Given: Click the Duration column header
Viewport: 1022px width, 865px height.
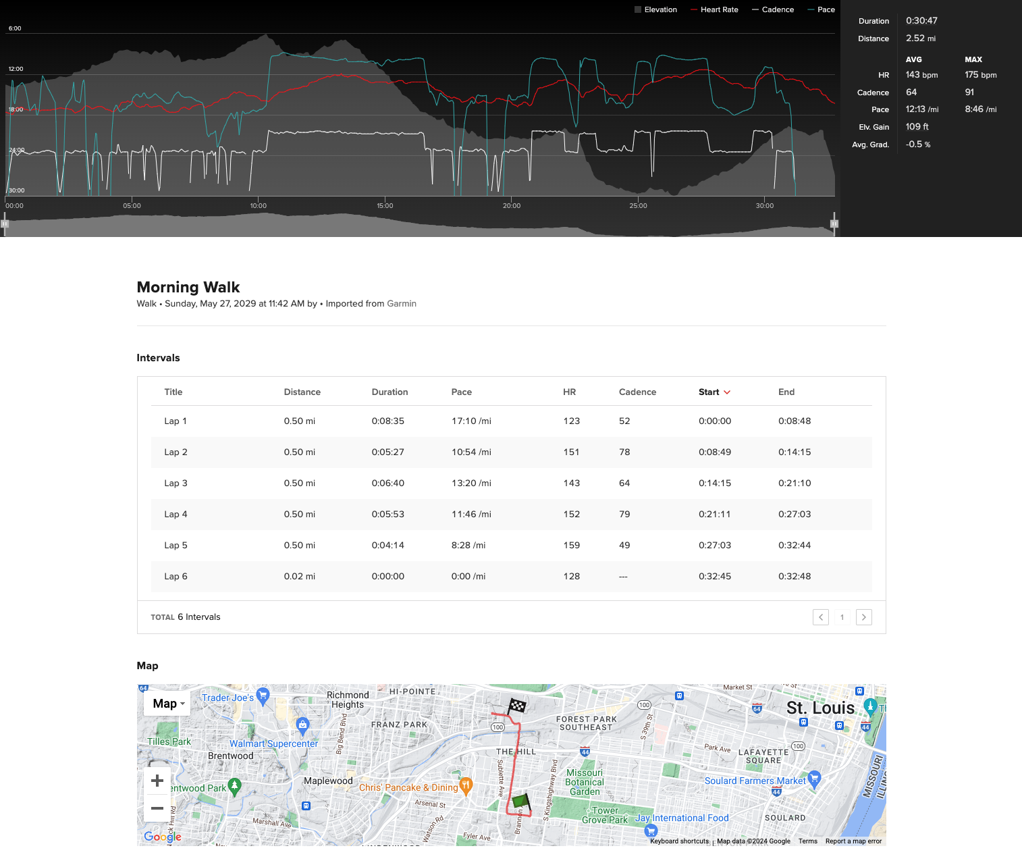Looking at the screenshot, I should (x=389, y=392).
